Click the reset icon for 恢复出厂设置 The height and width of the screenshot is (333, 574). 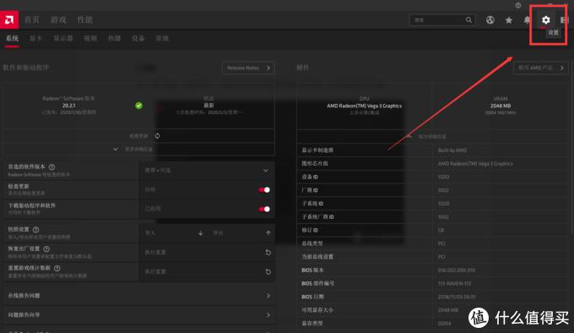[x=268, y=253]
